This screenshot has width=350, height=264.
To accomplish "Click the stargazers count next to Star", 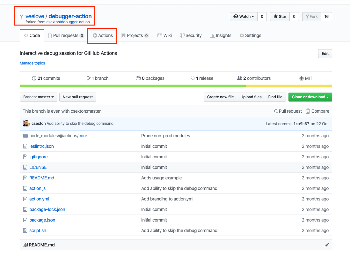I will 294,17.
